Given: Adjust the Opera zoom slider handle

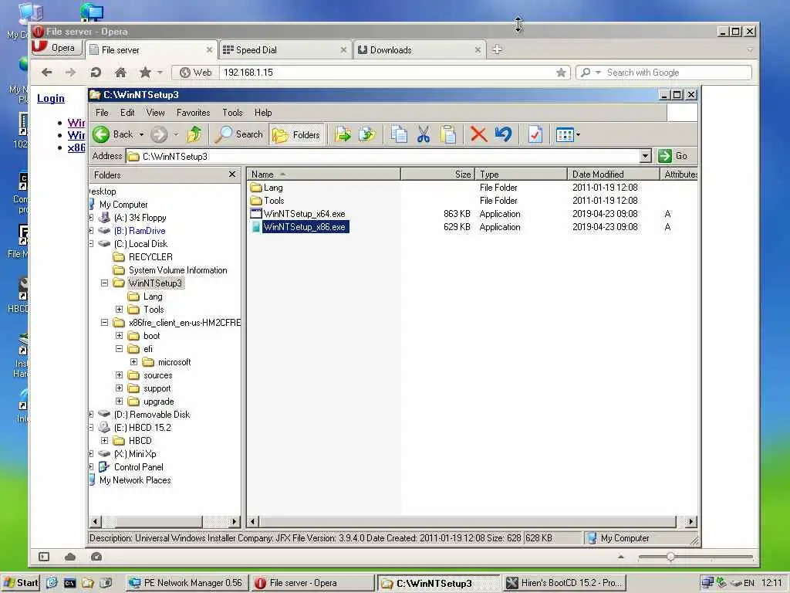Looking at the screenshot, I should coord(670,557).
